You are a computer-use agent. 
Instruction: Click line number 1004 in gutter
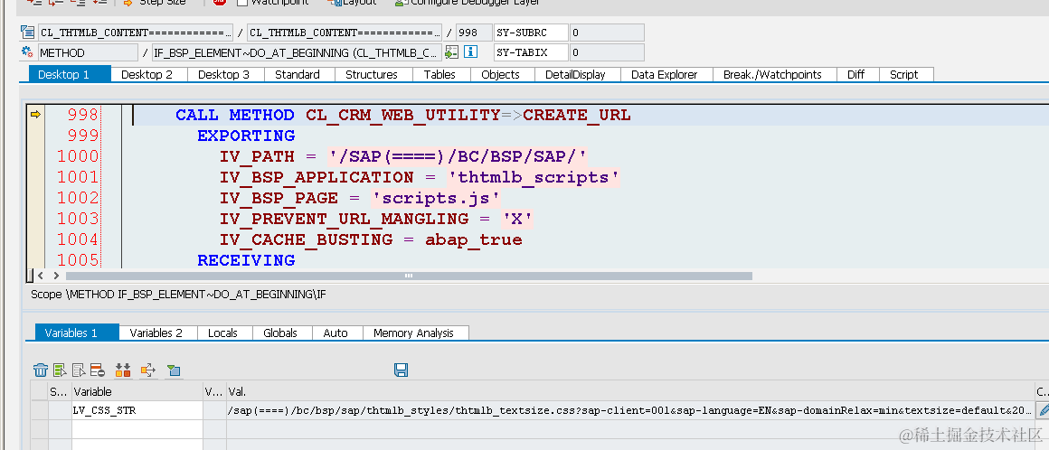78,239
